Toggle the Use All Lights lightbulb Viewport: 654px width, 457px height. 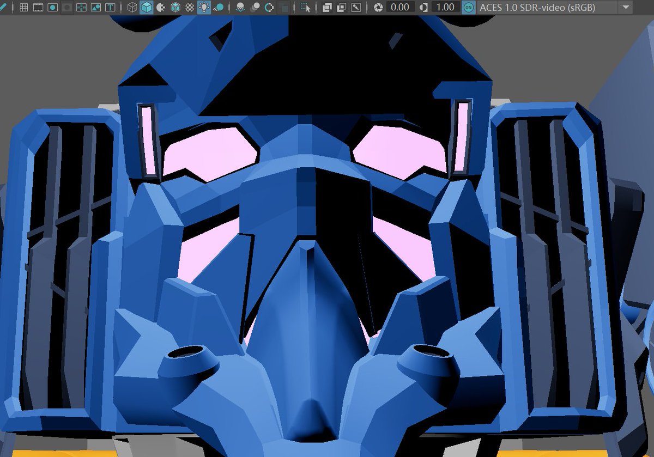click(x=204, y=8)
